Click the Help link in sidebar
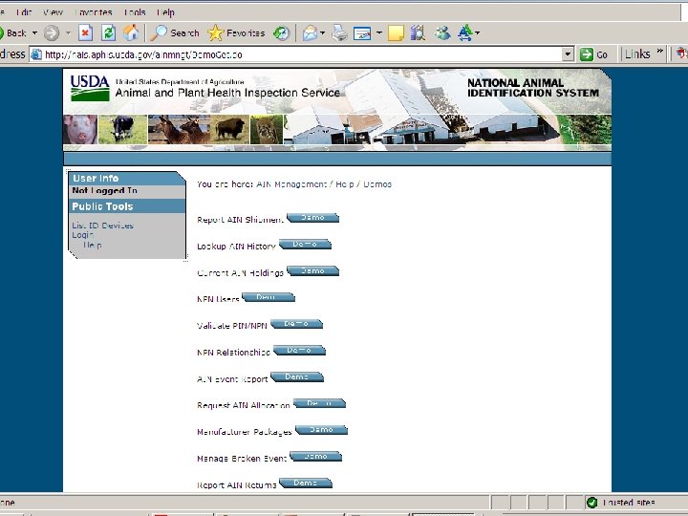The height and width of the screenshot is (516, 688). (92, 245)
